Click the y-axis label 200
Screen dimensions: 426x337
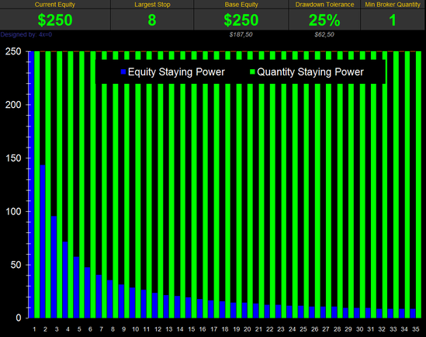point(13,105)
